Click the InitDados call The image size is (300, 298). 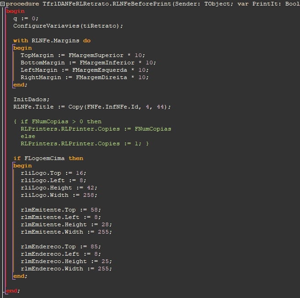pyautogui.click(x=31, y=99)
